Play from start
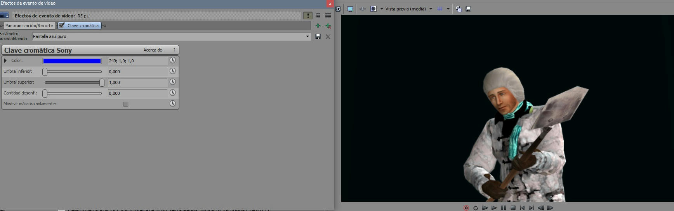 pyautogui.click(x=485, y=208)
